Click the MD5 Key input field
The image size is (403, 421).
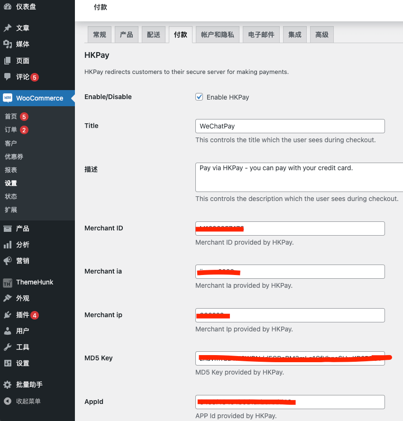click(290, 358)
